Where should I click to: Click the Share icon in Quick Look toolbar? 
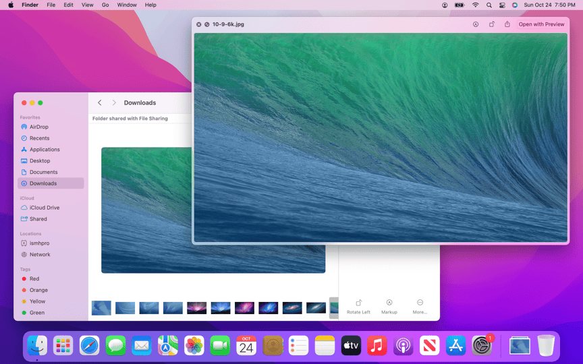(x=507, y=24)
